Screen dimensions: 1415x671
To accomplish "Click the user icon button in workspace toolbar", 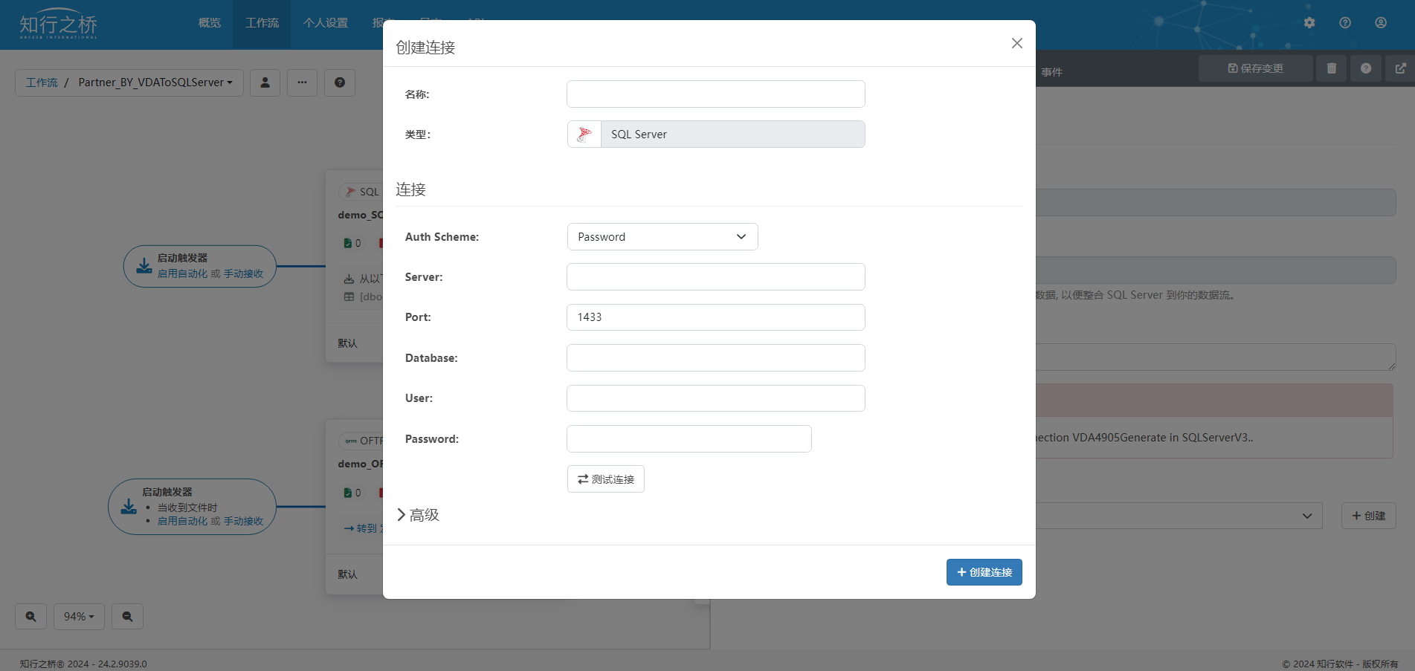I will 265,82.
